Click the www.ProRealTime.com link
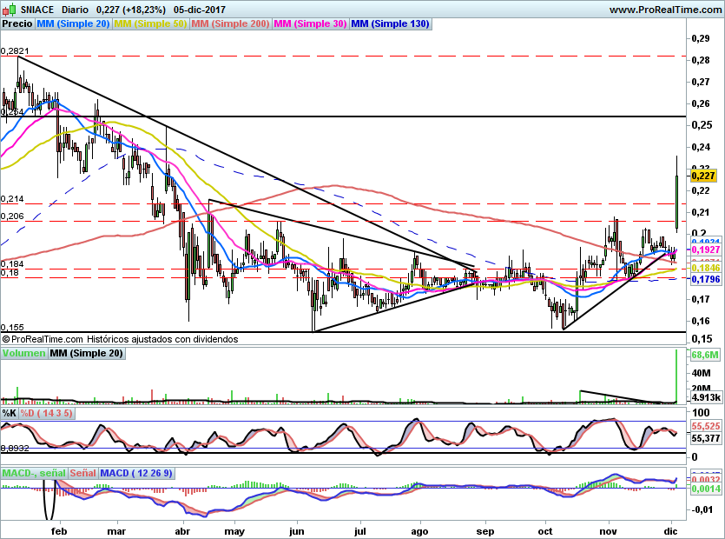Viewport: 725px width, 539px height. [665, 10]
